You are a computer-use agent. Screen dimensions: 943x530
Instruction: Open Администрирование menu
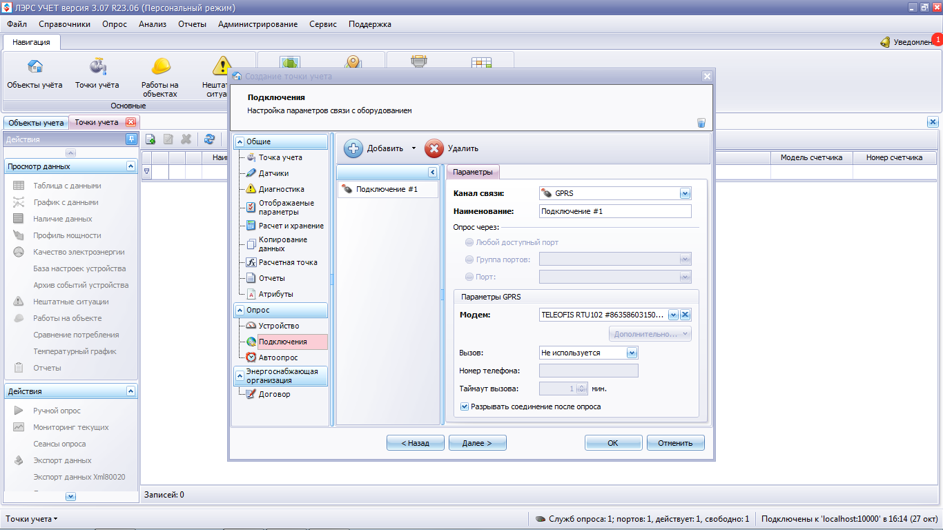click(x=257, y=24)
